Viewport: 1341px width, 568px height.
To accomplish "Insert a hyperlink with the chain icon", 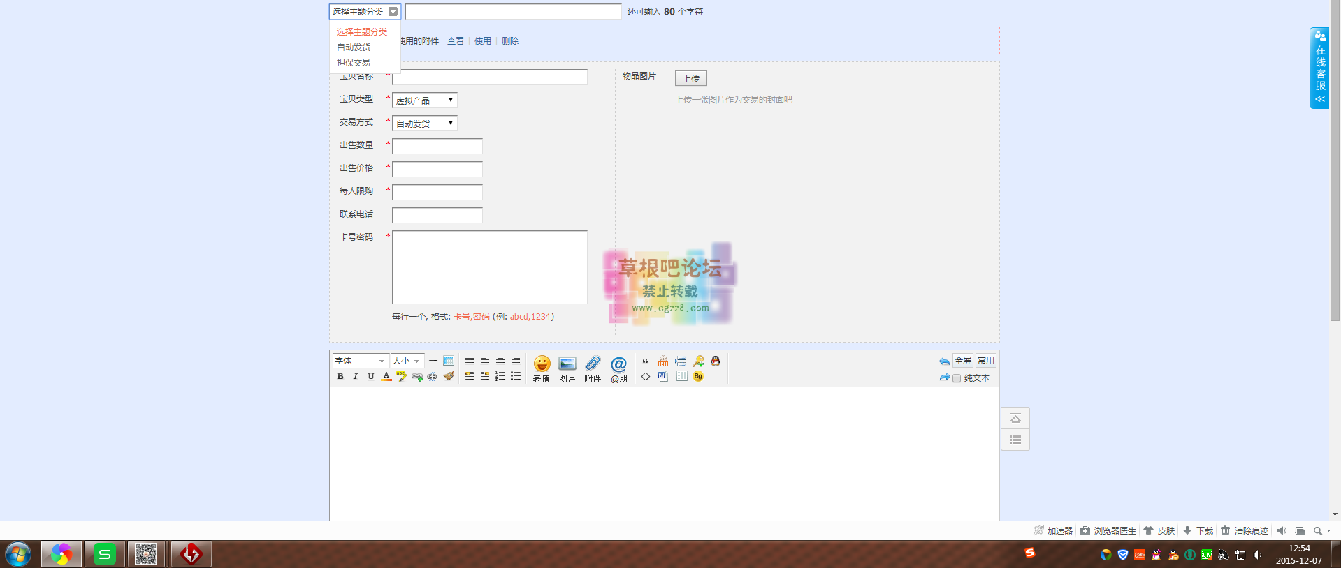I will [x=417, y=377].
